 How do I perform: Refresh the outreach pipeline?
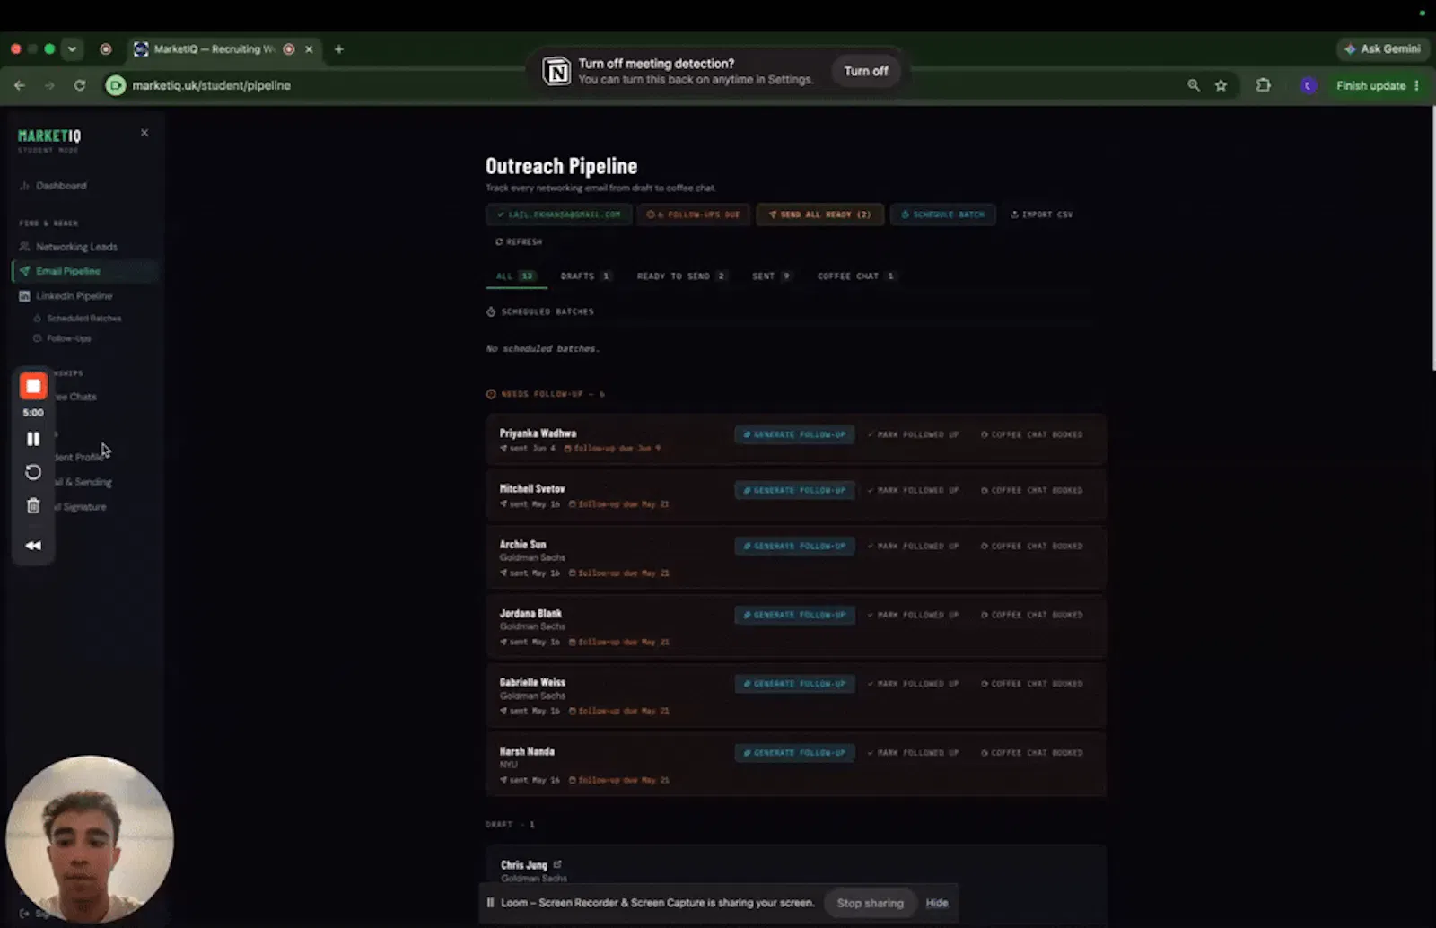(519, 242)
